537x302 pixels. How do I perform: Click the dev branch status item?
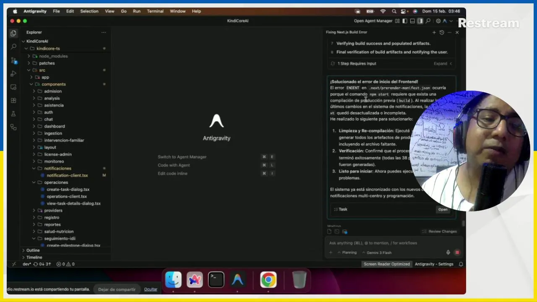coord(26,264)
